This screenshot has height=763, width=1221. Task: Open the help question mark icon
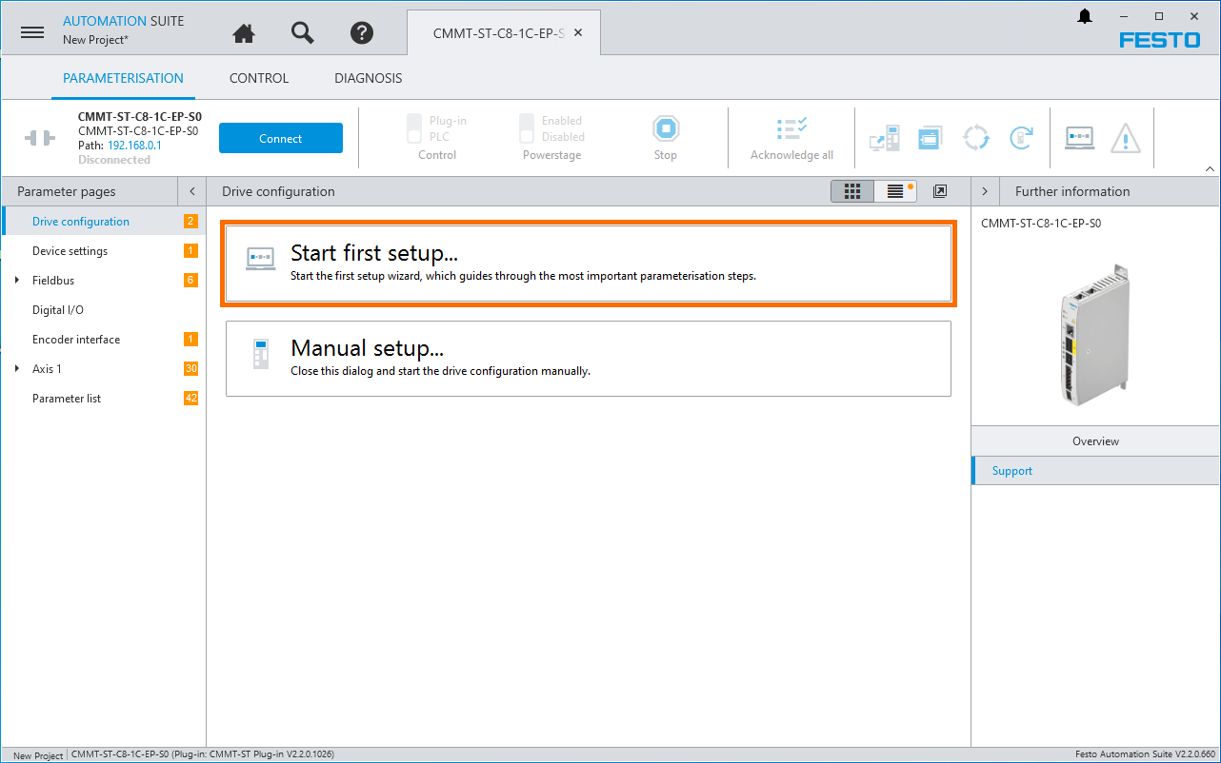[x=362, y=33]
